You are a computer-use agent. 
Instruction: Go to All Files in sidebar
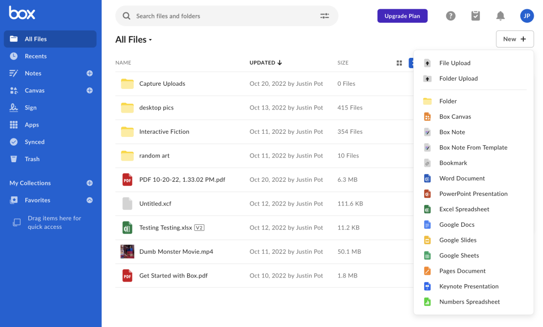click(50, 39)
